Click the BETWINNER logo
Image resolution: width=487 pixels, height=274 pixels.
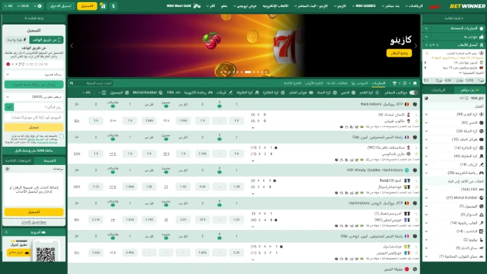pyautogui.click(x=467, y=6)
